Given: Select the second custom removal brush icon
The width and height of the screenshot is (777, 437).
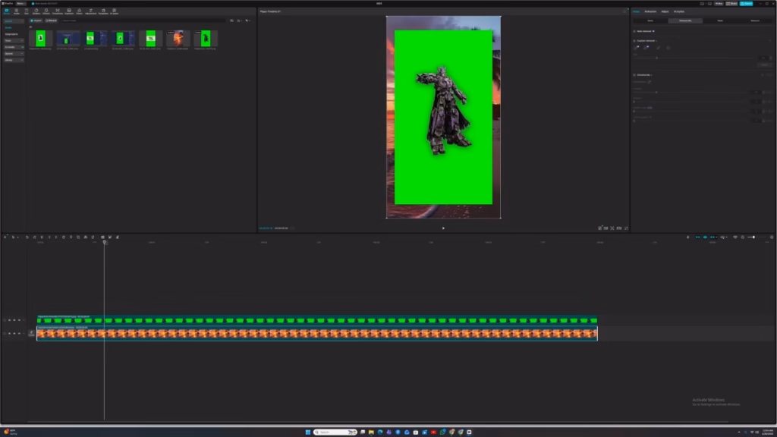Looking at the screenshot, I should coord(646,48).
